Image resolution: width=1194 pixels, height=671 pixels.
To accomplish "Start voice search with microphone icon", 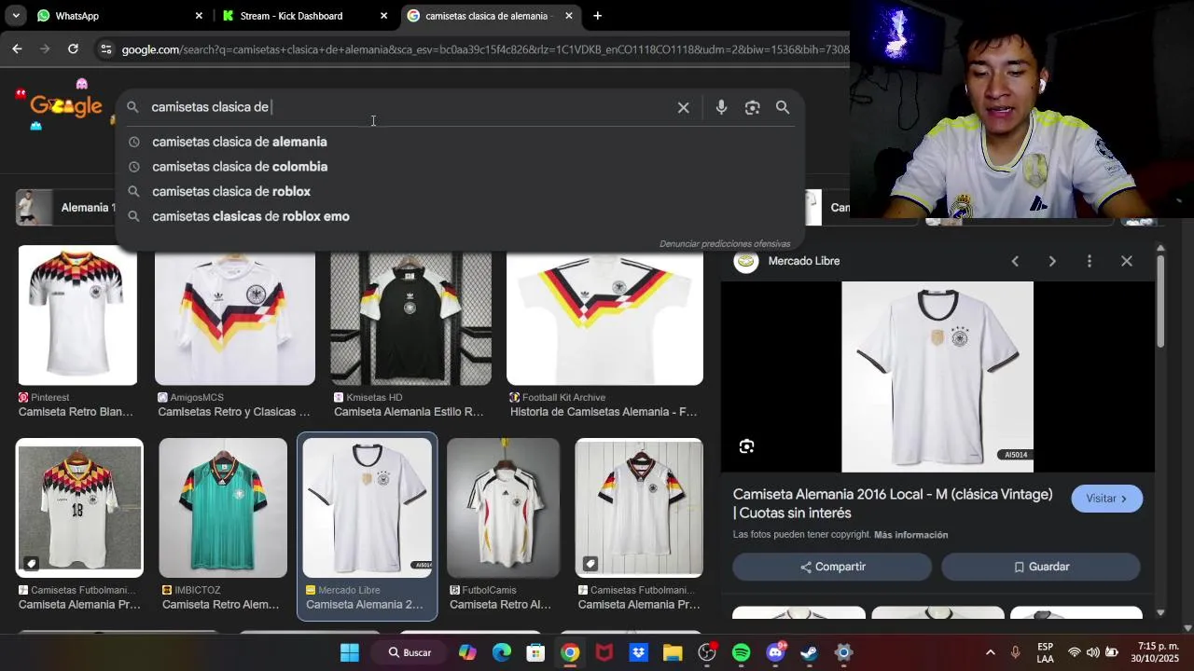I will (721, 107).
